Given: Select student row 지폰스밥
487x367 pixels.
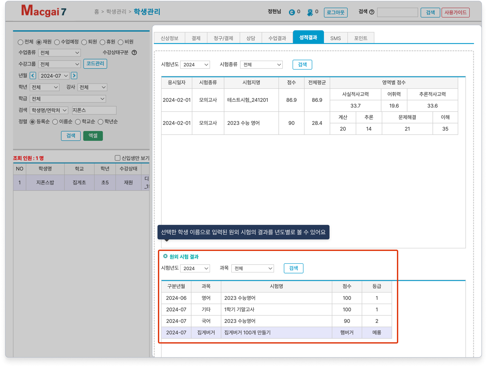Looking at the screenshot, I should point(81,183).
